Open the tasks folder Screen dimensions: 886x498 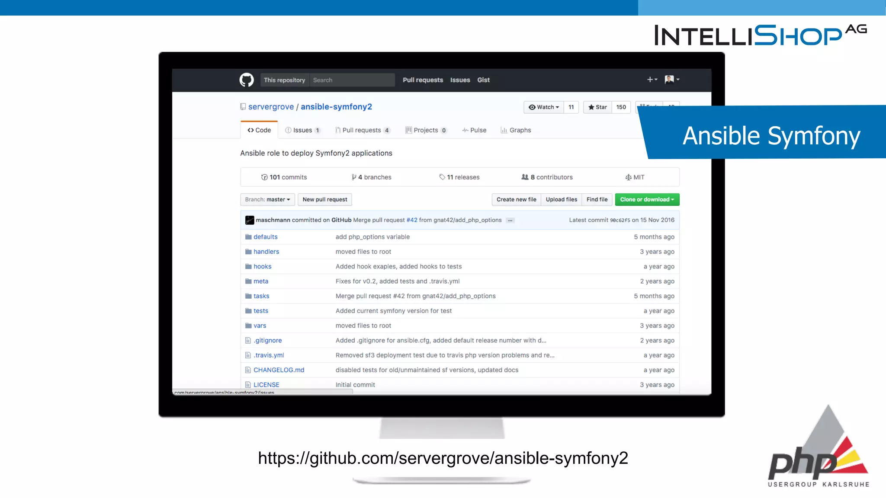tap(261, 296)
